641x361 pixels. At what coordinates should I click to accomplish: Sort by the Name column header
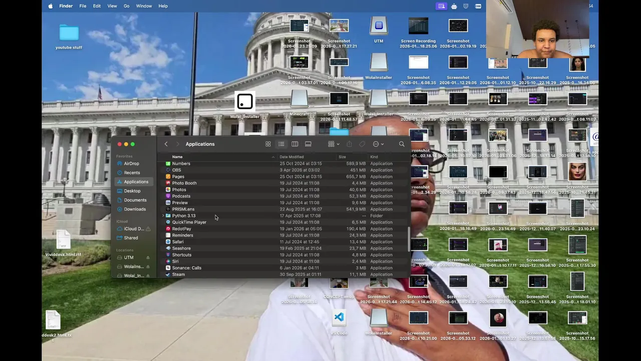(177, 157)
